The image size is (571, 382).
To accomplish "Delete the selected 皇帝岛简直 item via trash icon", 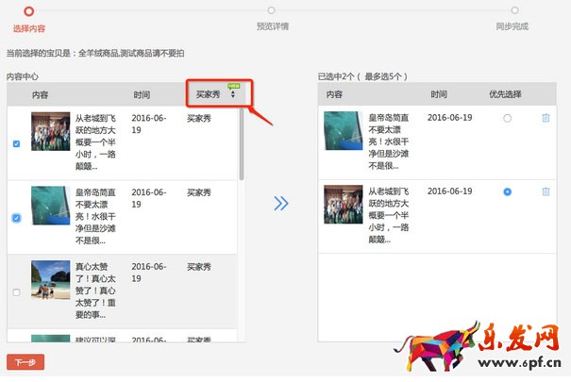I will tap(546, 118).
